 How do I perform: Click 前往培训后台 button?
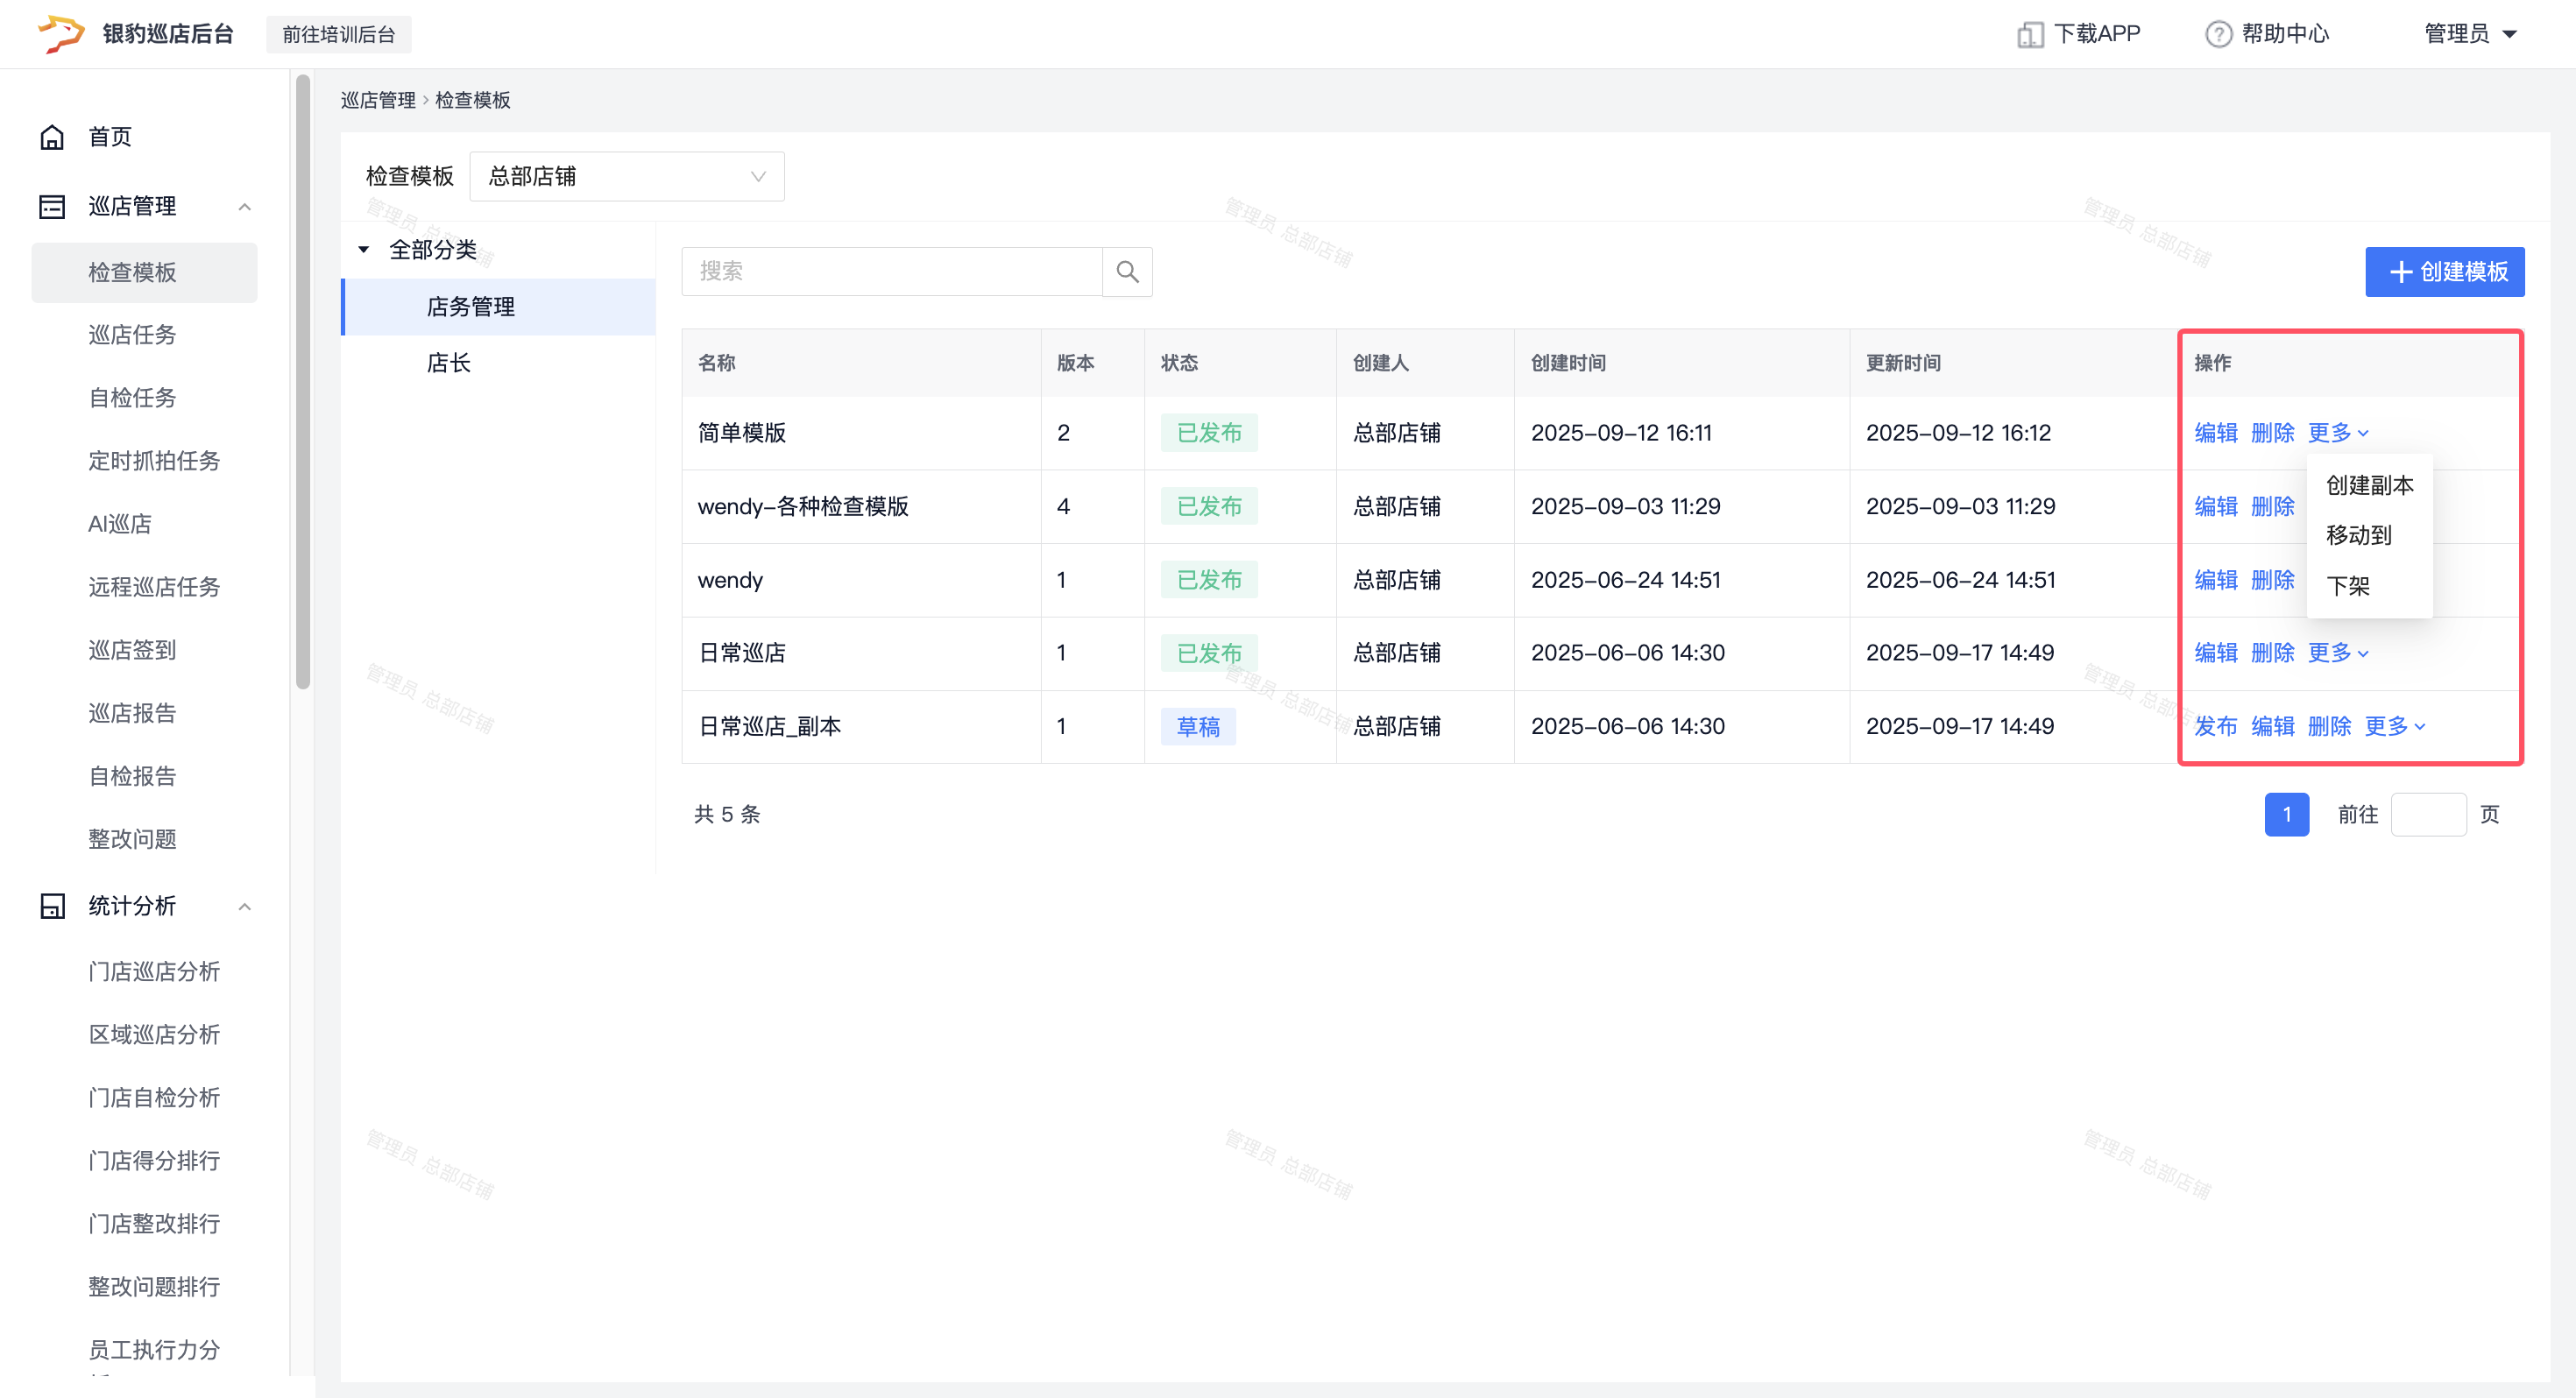[x=338, y=34]
